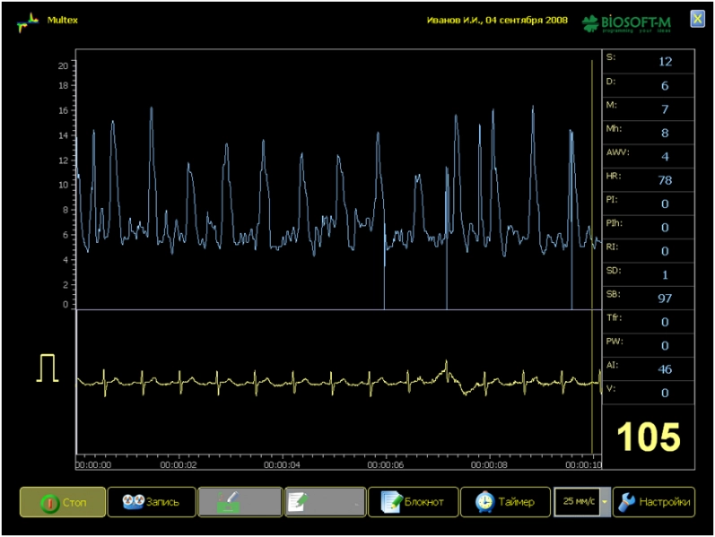This screenshot has width=715, height=537.
Task: Start recording with the Запись button
Action: pyautogui.click(x=151, y=502)
